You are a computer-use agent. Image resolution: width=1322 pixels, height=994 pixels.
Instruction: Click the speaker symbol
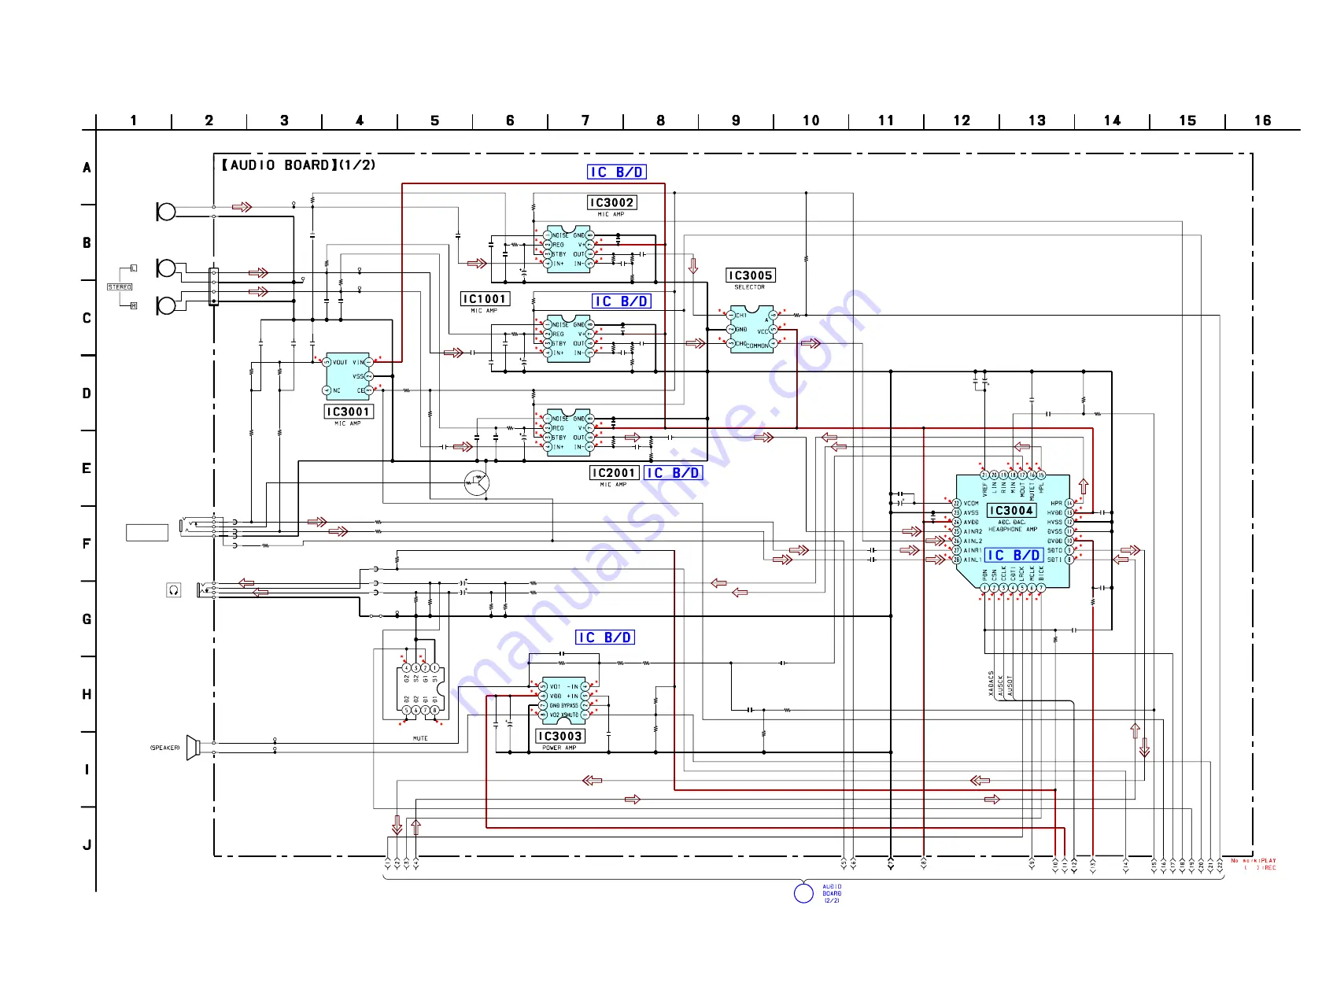coord(193,748)
